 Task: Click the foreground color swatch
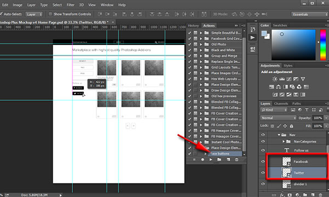(264, 33)
